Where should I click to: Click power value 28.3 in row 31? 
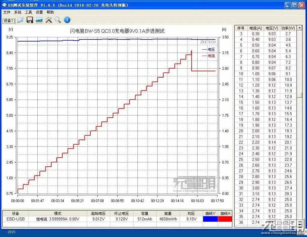[x=288, y=194]
